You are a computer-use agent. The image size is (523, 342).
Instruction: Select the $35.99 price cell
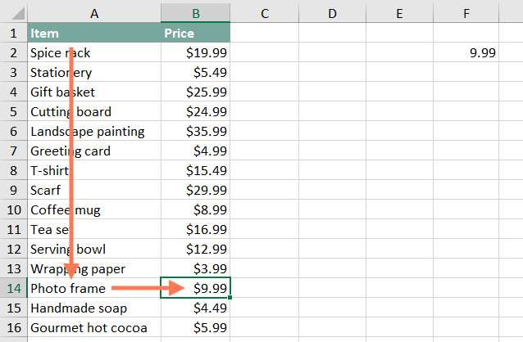coord(207,131)
